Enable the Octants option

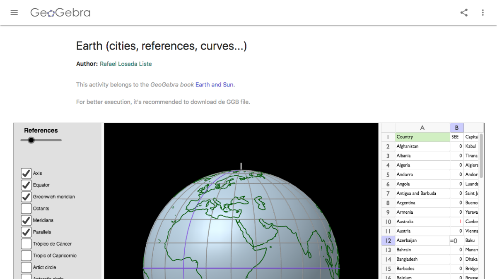tap(26, 208)
